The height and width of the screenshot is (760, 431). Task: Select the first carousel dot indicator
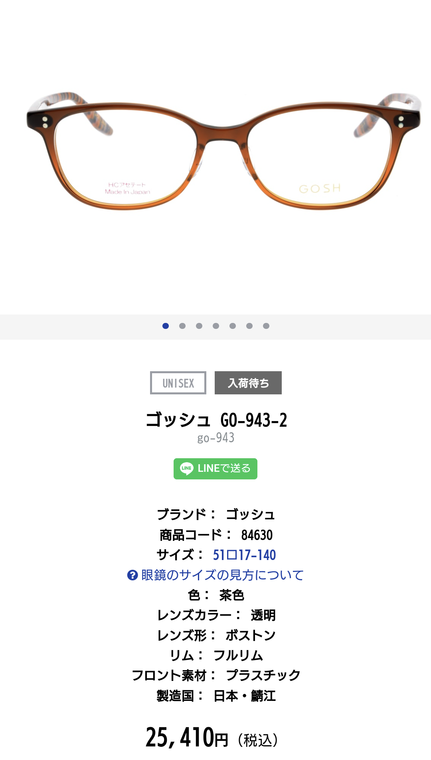pos(166,326)
